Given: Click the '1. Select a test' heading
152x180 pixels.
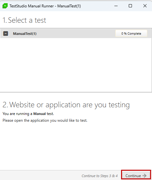Looking at the screenshot, I should [x=24, y=20].
